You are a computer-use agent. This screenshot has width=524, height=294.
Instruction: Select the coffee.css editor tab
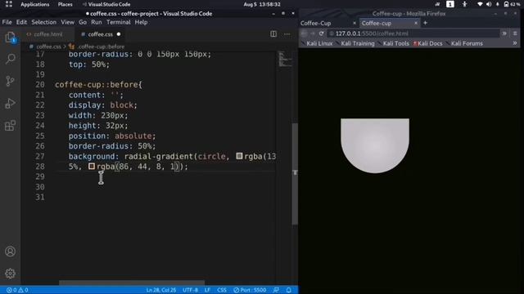[100, 34]
